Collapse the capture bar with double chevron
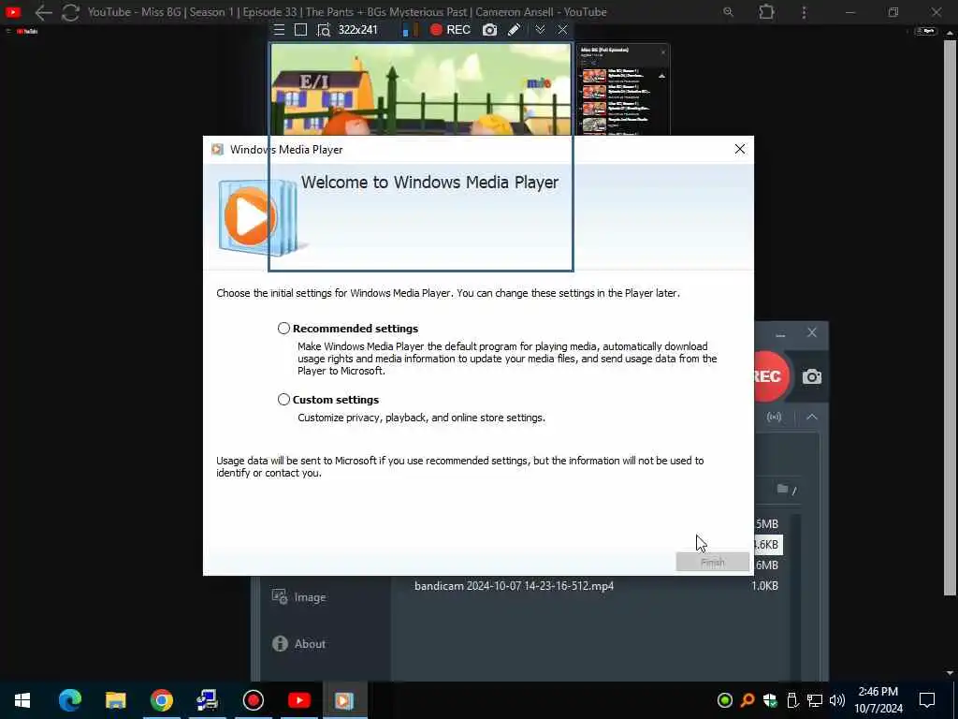 (x=540, y=30)
